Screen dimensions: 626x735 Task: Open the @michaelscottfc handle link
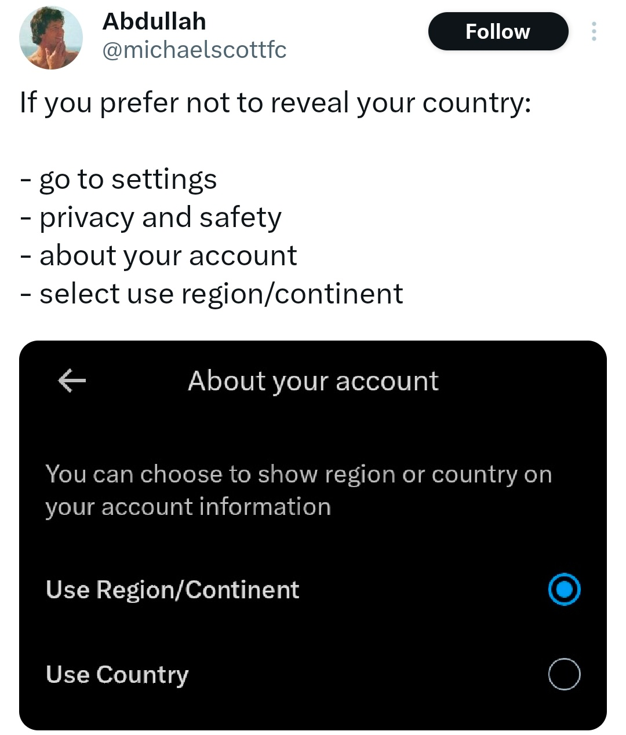click(x=194, y=50)
